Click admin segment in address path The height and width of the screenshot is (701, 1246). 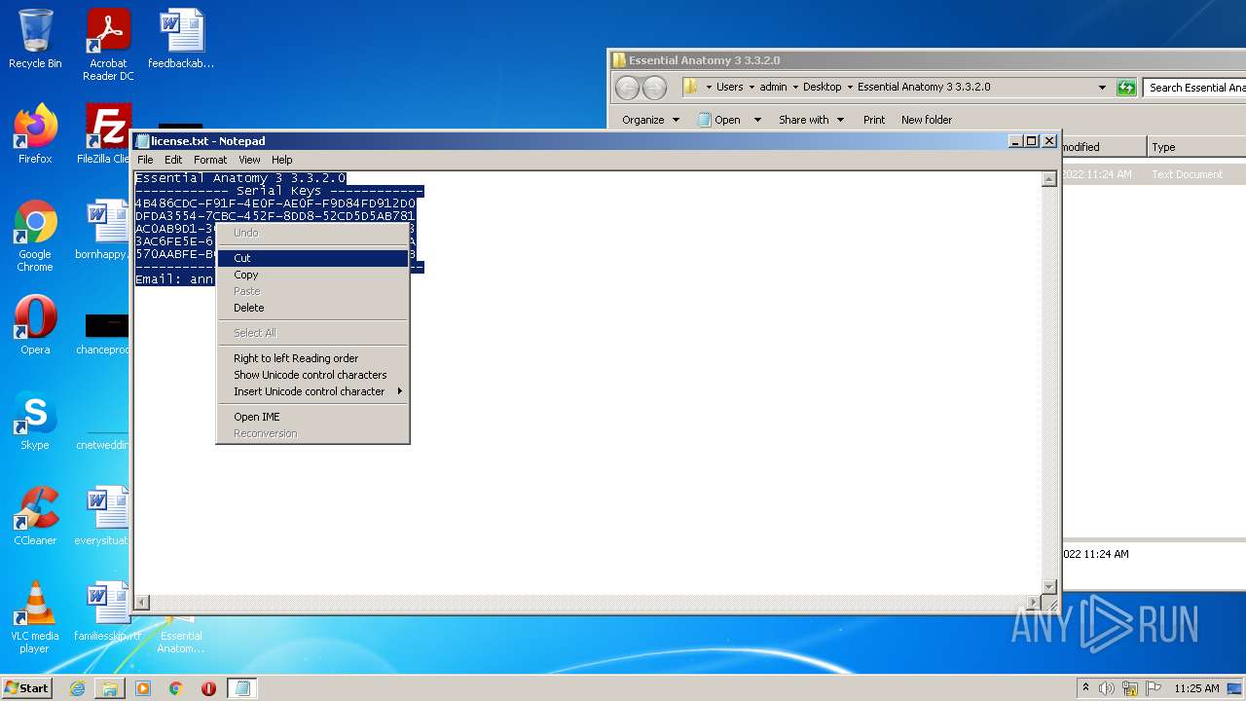click(x=773, y=87)
